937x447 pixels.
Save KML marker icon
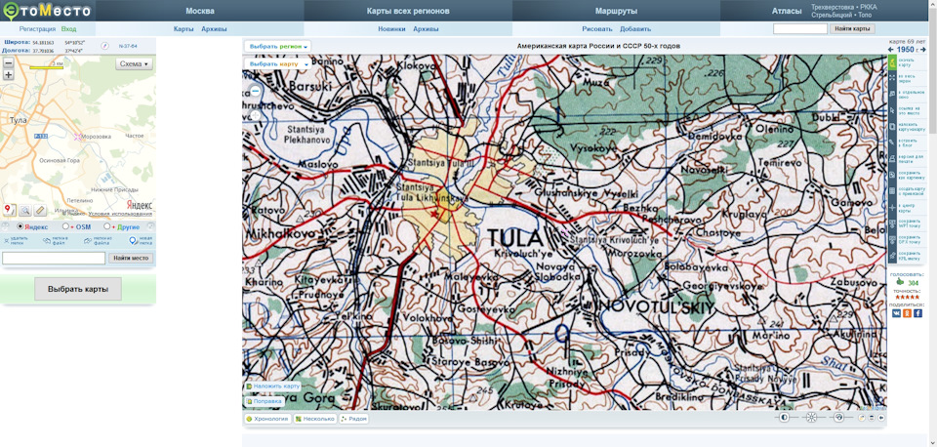(x=891, y=257)
